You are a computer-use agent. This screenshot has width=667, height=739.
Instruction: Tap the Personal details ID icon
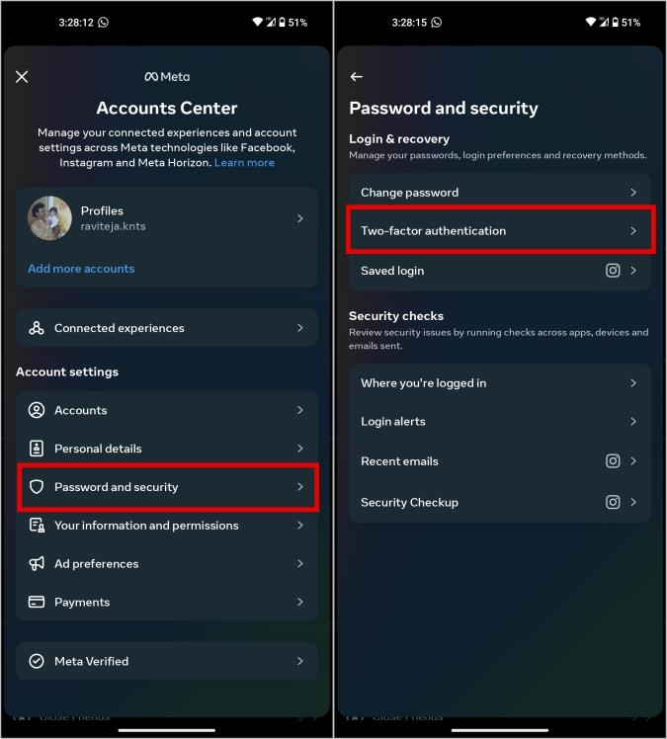(x=37, y=449)
